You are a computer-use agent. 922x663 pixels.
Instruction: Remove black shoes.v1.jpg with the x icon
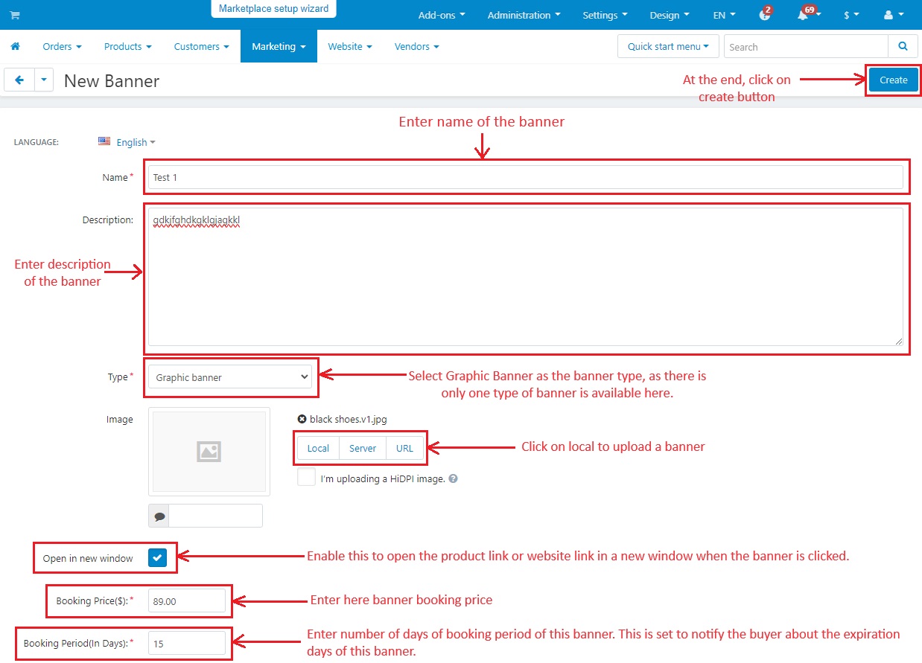pyautogui.click(x=302, y=419)
